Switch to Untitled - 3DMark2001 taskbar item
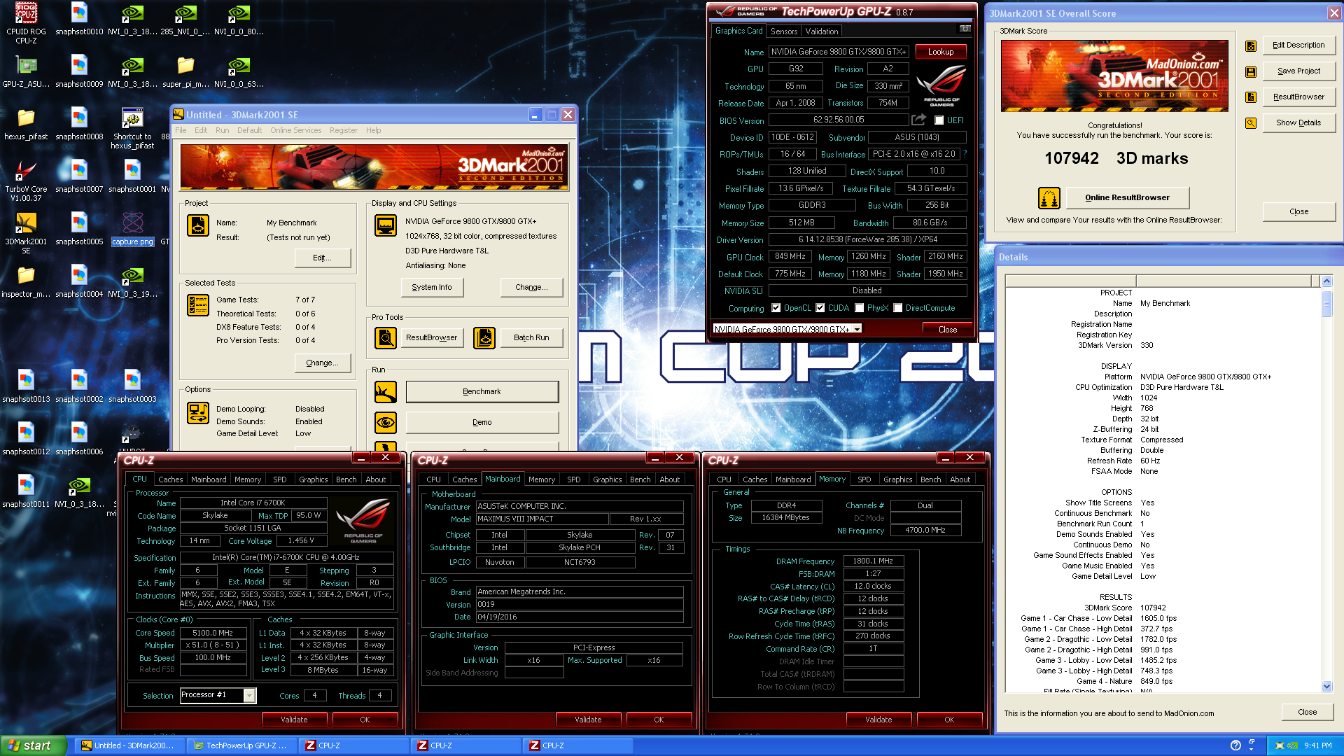Screen dimensions: 1344x756 click(x=130, y=746)
